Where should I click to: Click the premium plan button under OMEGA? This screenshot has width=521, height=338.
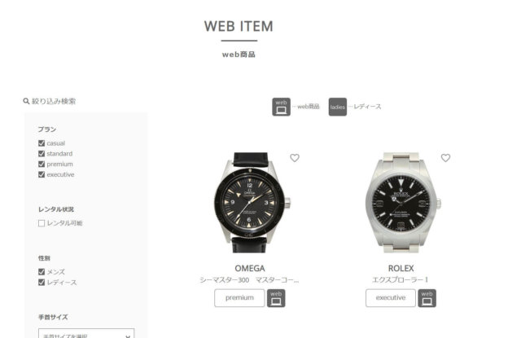239,298
